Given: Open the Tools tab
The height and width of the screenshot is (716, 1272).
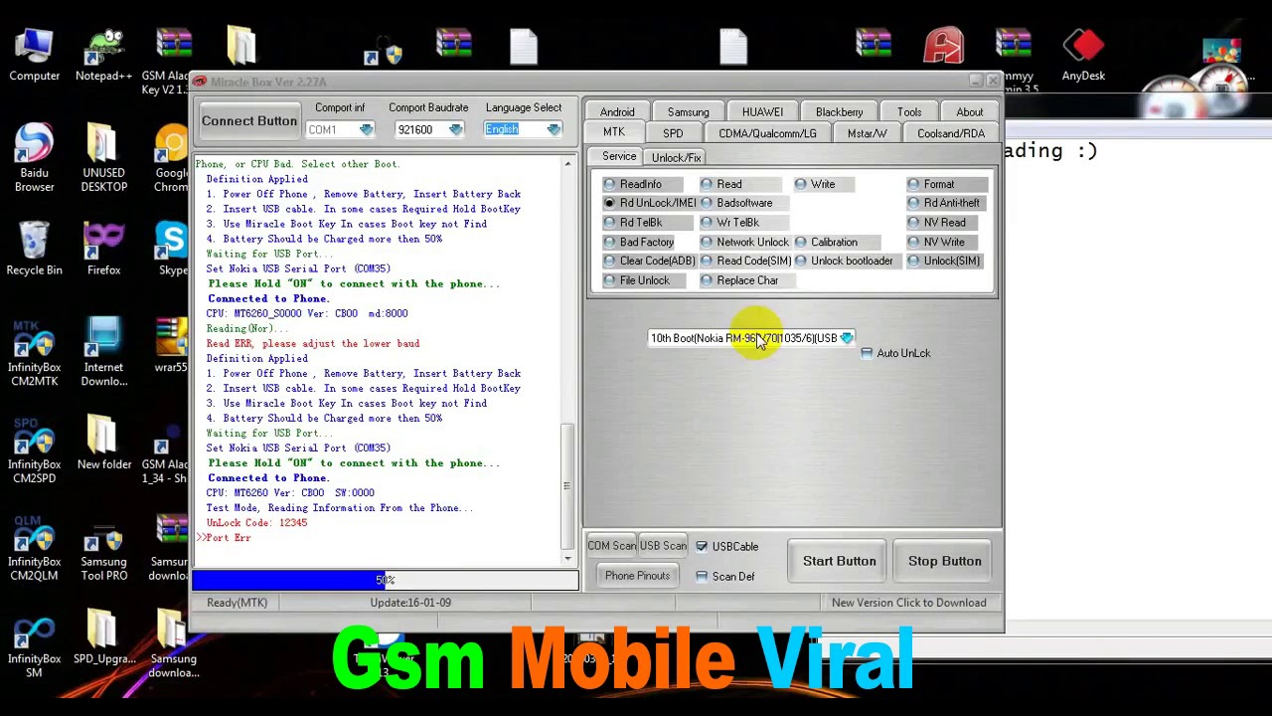Looking at the screenshot, I should click(x=909, y=112).
